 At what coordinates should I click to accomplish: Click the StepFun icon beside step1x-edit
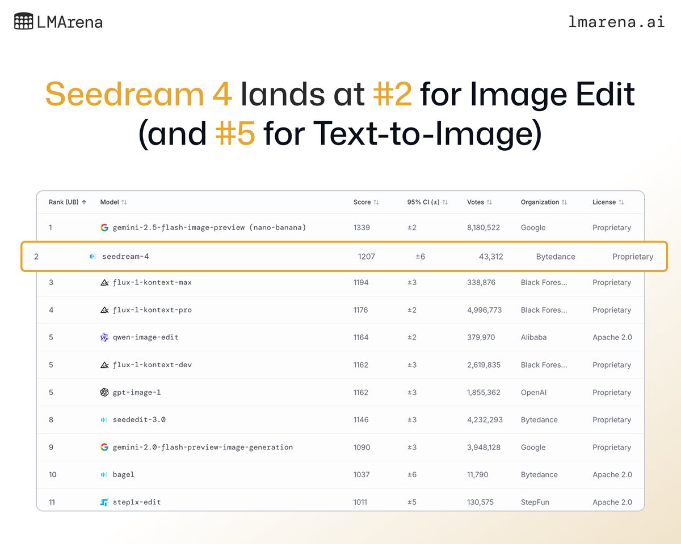tap(104, 502)
